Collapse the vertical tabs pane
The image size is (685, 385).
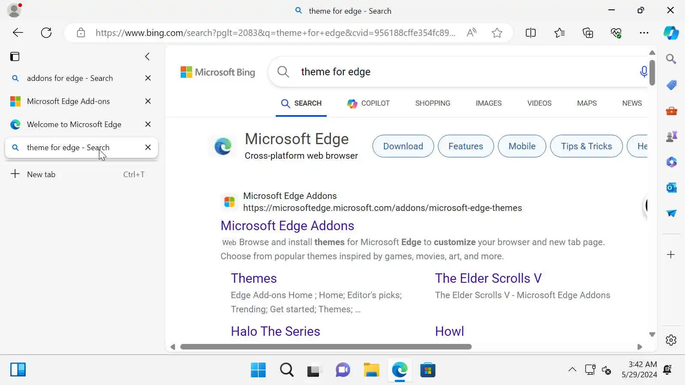[147, 56]
